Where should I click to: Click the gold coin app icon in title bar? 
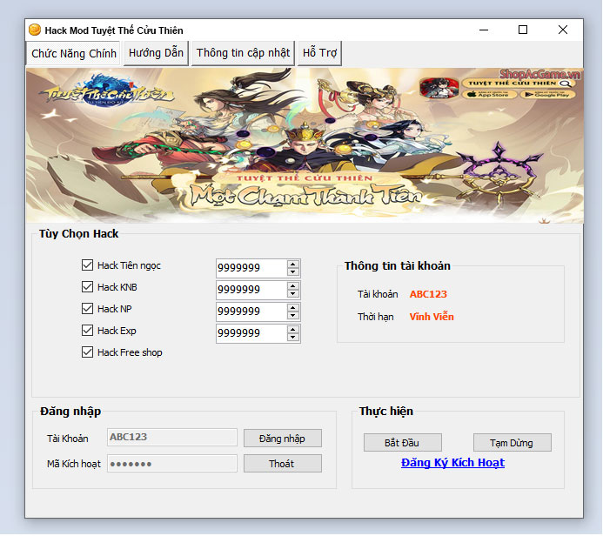tap(35, 30)
